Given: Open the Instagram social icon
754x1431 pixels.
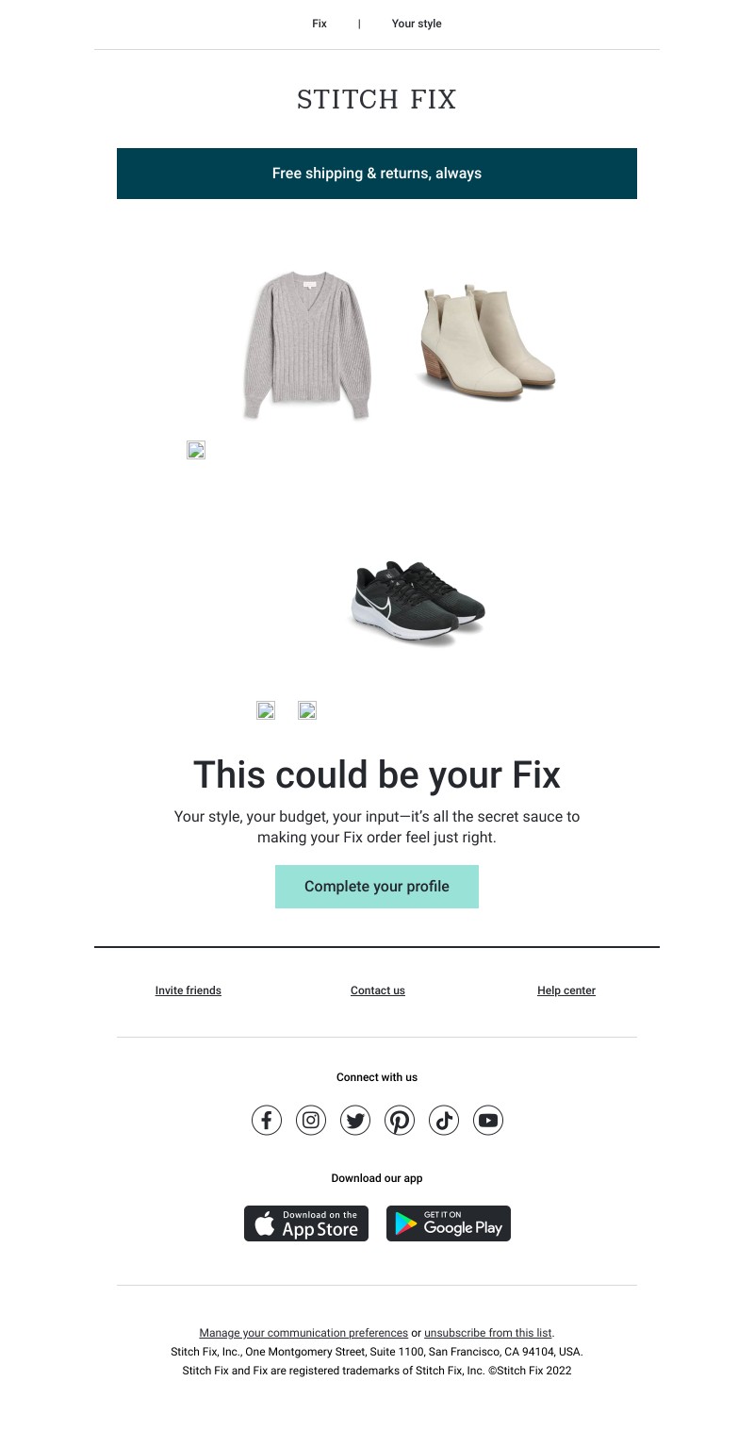Looking at the screenshot, I should 311,1121.
